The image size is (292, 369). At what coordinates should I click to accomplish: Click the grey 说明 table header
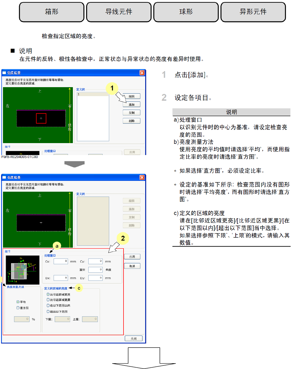pyautogui.click(x=232, y=112)
